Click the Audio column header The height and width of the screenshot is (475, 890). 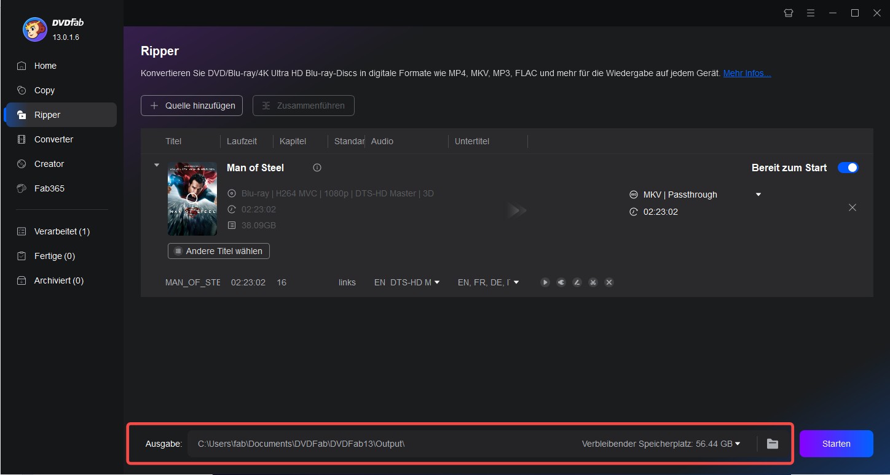[x=382, y=141]
